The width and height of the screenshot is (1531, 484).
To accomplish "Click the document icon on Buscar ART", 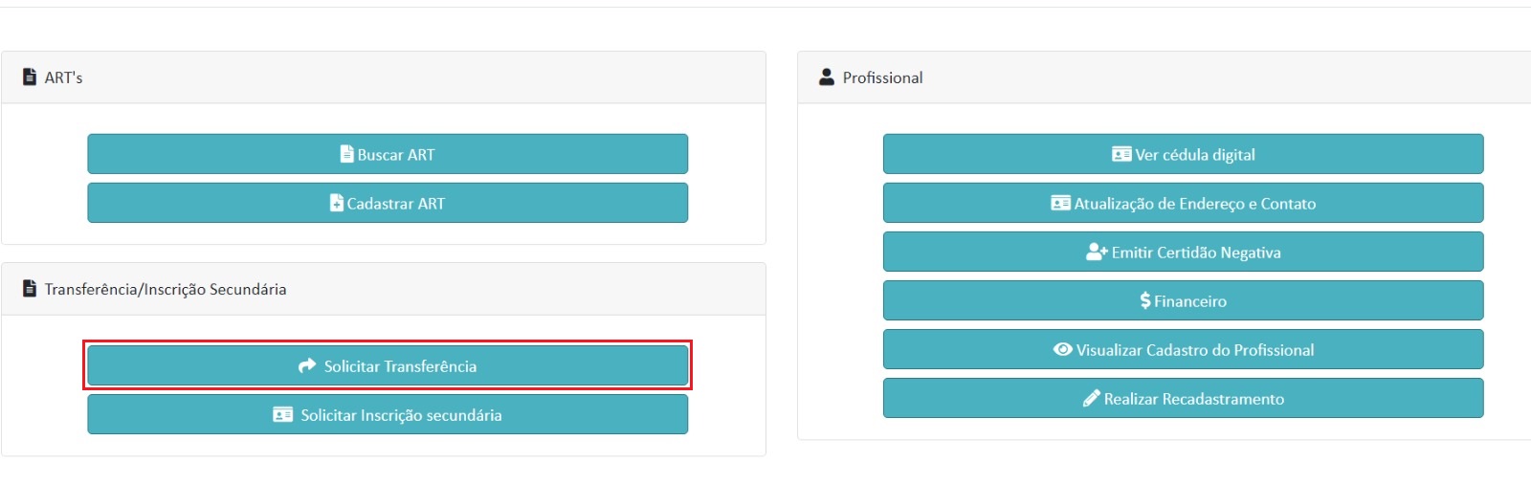I will point(346,154).
